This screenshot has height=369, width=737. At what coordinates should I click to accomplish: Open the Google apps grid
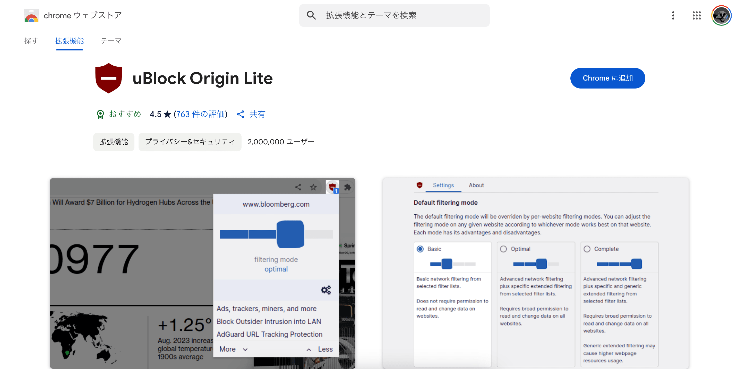pos(697,15)
